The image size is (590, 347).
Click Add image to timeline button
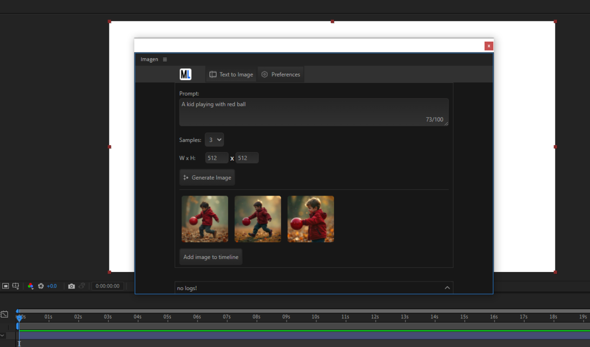click(211, 257)
